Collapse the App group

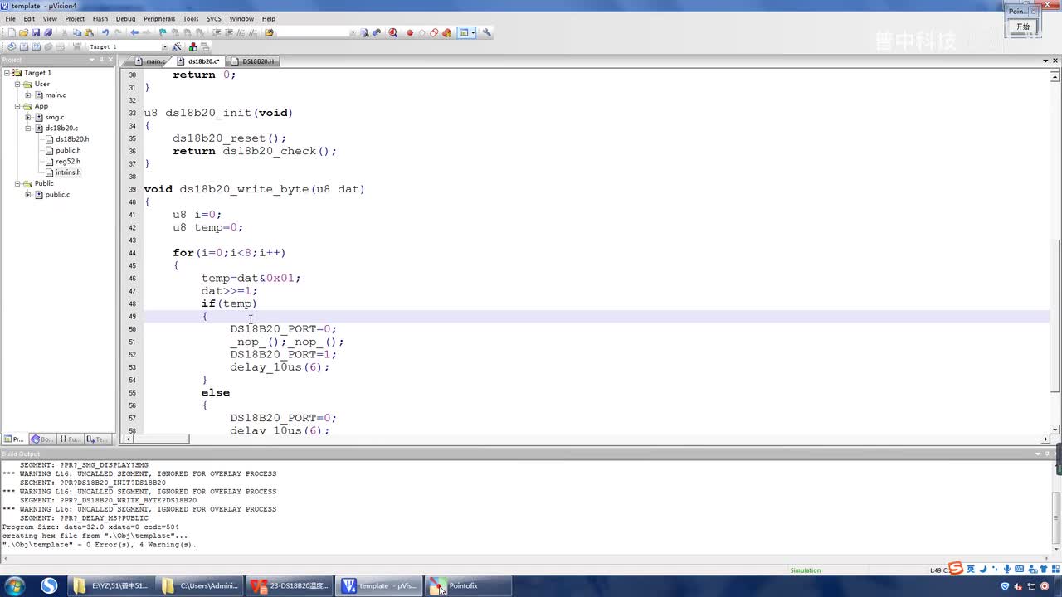click(x=17, y=106)
